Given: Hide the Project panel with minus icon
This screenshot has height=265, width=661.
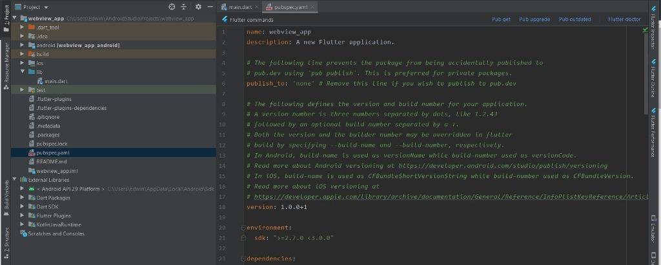Looking at the screenshot, I should pos(210,6).
